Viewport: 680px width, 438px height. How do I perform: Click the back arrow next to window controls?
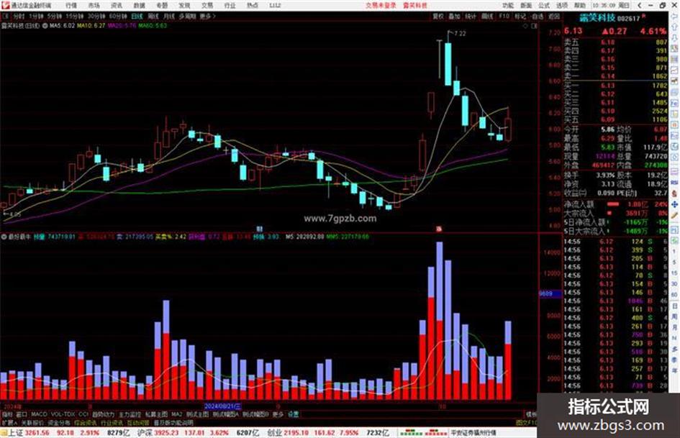coord(639,5)
